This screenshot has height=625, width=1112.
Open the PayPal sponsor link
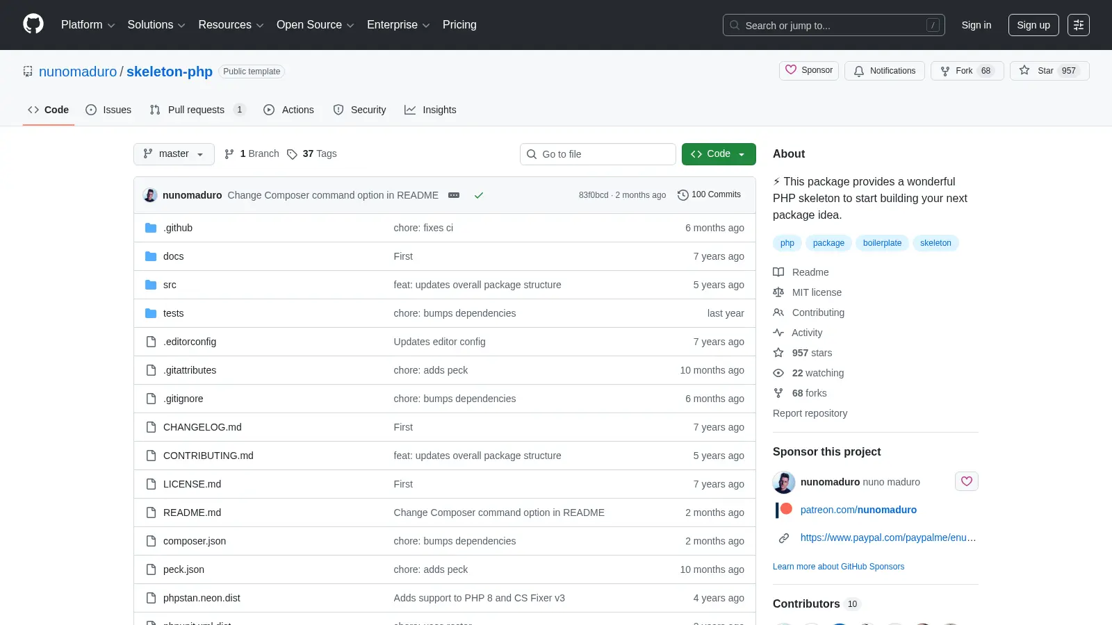[x=888, y=537]
